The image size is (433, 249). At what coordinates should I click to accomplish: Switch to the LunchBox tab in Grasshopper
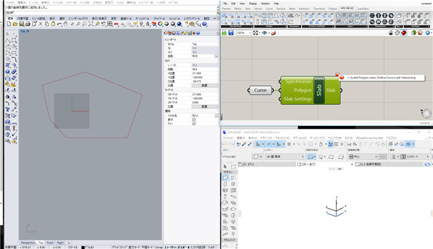[x=363, y=9]
